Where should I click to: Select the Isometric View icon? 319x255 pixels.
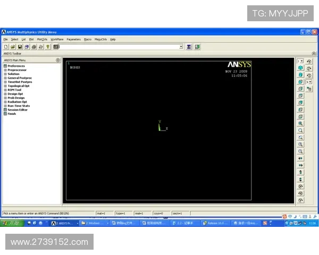coord(300,68)
